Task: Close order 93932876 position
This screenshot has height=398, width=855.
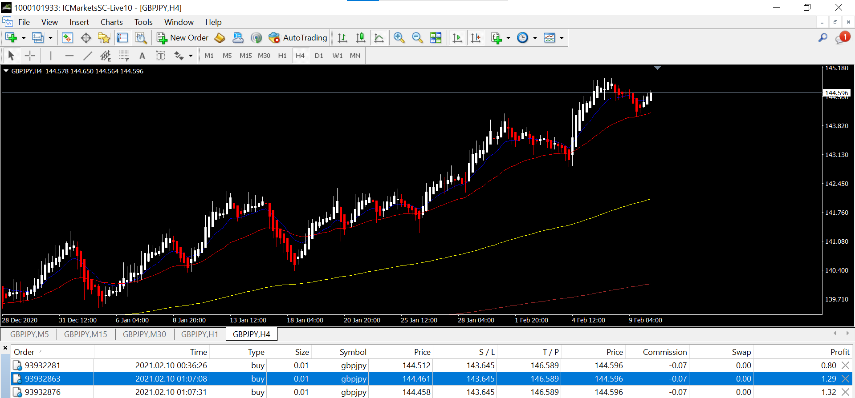Action: pyautogui.click(x=845, y=392)
